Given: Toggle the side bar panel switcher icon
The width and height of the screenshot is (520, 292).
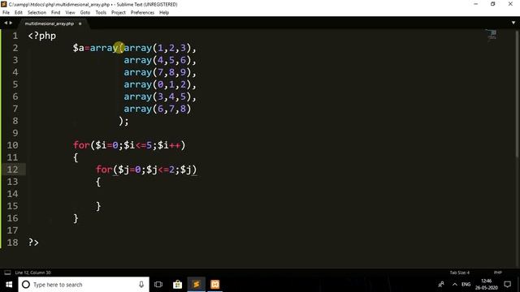Looking at the screenshot, I should 7,273.
